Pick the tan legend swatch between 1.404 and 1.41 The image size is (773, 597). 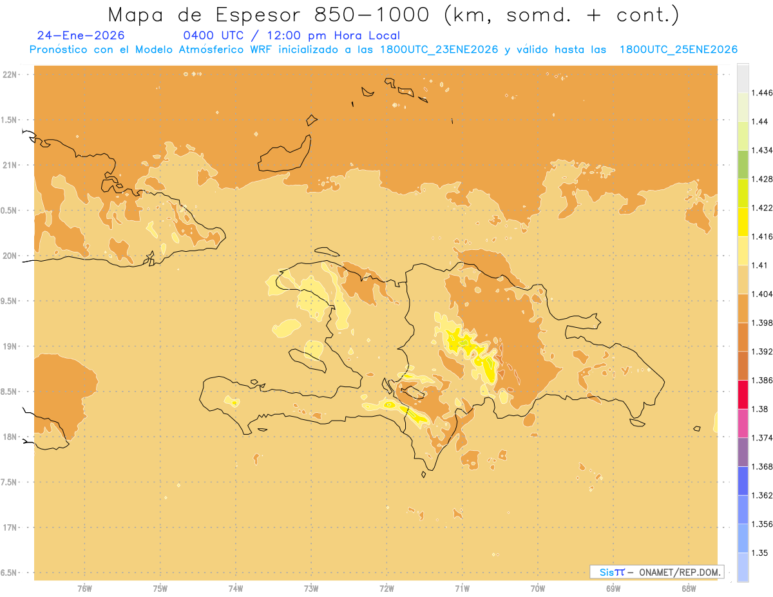[743, 280]
